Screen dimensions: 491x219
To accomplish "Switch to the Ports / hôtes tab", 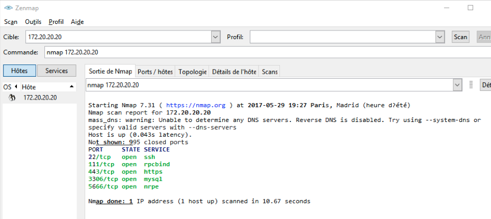I will (156, 72).
